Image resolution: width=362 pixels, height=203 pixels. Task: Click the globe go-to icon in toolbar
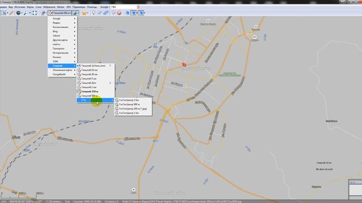click(x=19, y=13)
